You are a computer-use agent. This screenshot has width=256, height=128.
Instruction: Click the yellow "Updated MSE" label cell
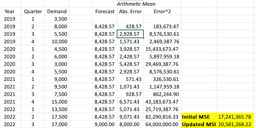point(199,124)
